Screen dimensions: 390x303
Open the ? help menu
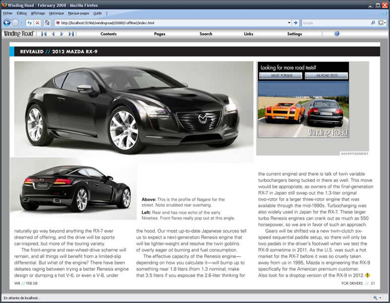(x=106, y=14)
